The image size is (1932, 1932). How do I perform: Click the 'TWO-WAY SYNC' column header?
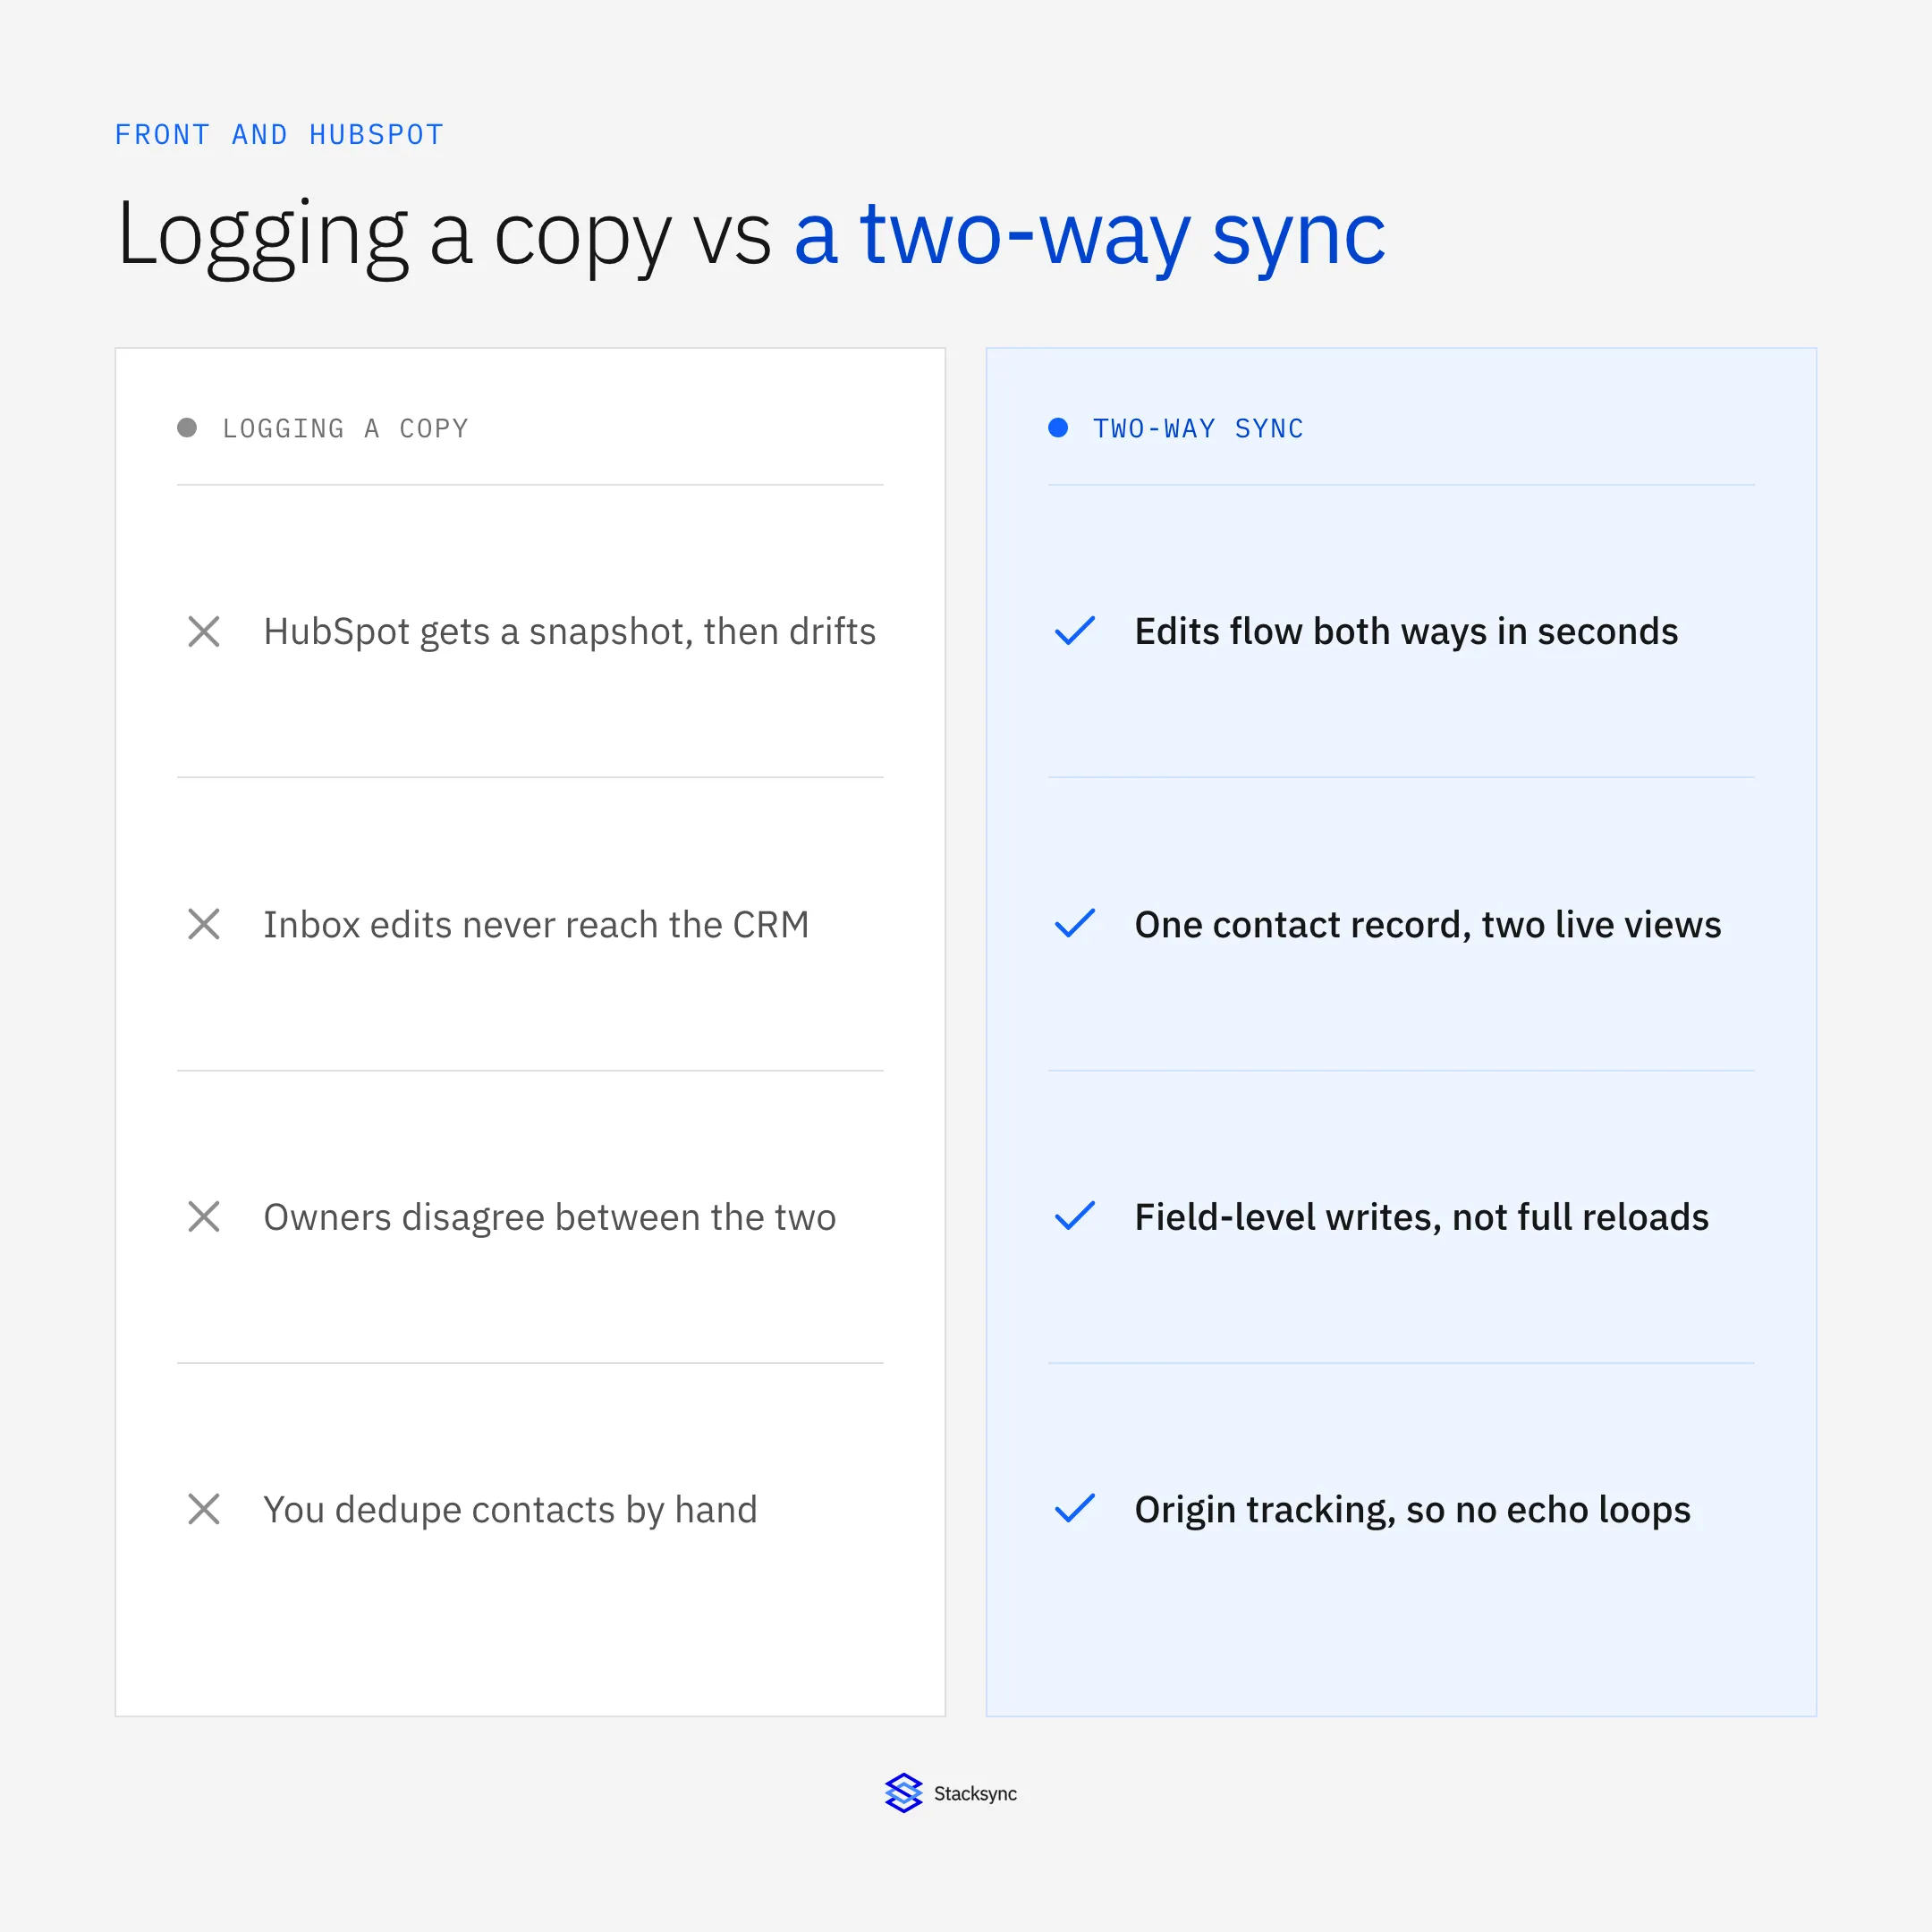click(x=1198, y=428)
